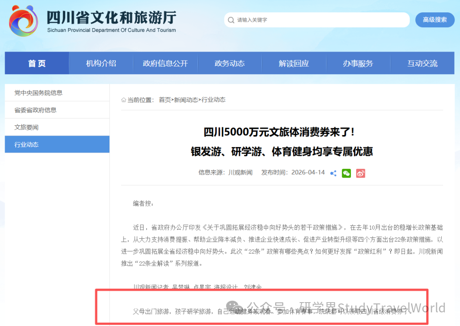Click the Sichuan tourism department logo

pyautogui.click(x=23, y=20)
